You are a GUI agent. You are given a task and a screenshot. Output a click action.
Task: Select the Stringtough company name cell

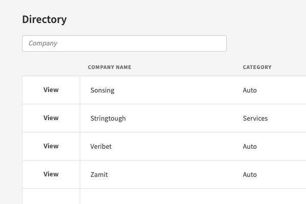click(x=108, y=119)
